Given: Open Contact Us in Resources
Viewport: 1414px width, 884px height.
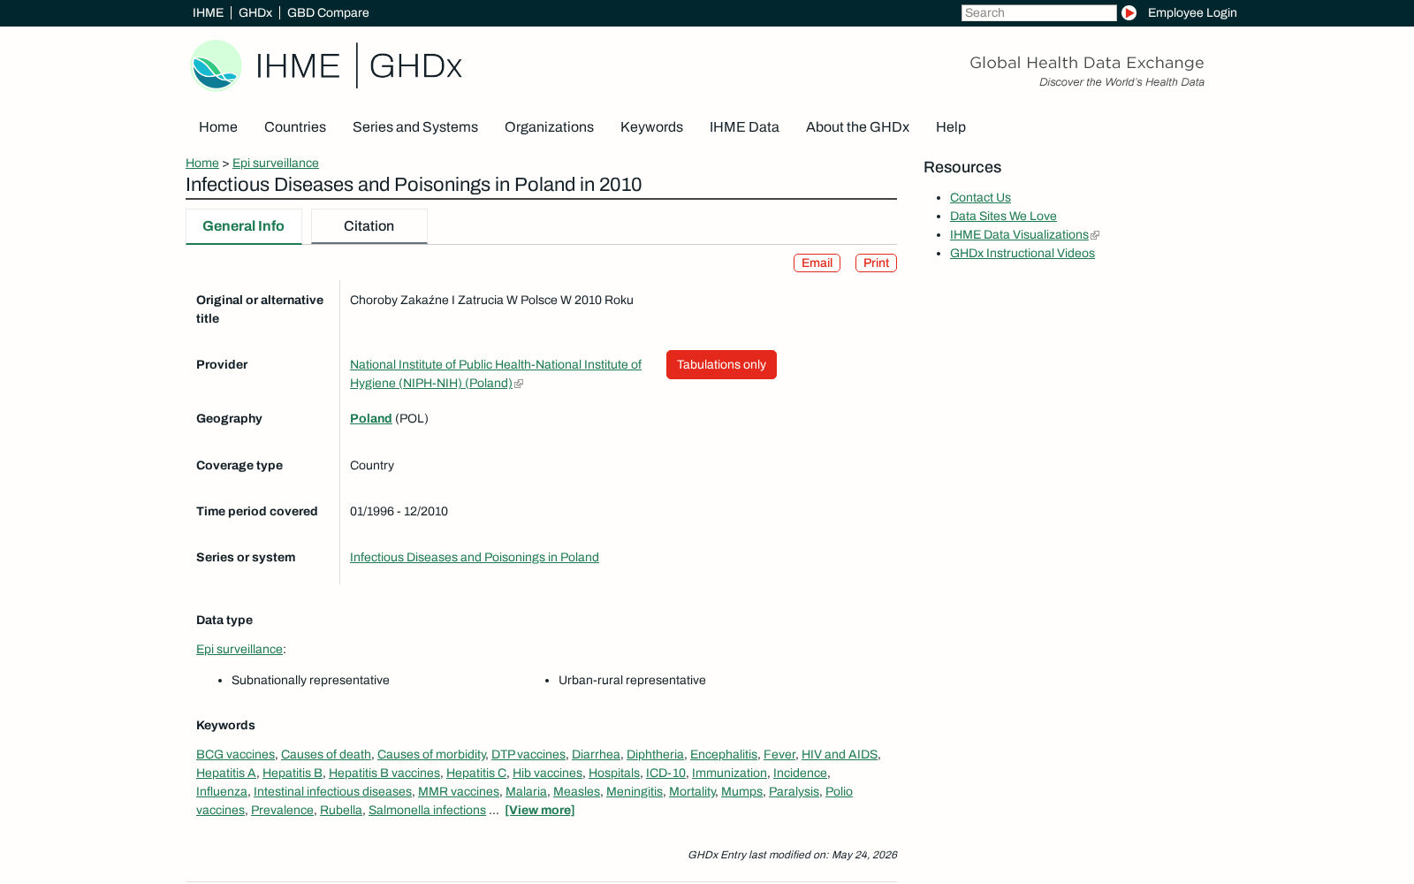Looking at the screenshot, I should (980, 197).
